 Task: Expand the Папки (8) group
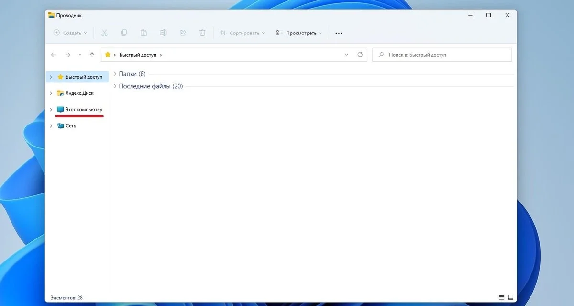point(115,74)
